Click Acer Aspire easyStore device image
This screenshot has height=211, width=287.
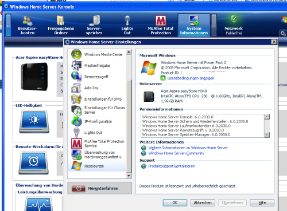(x=34, y=77)
